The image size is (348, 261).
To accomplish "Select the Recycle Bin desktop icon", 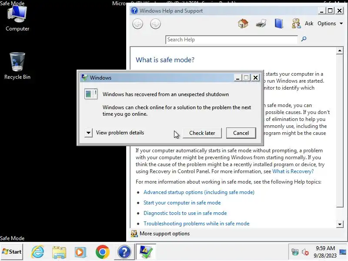I will pos(17,66).
